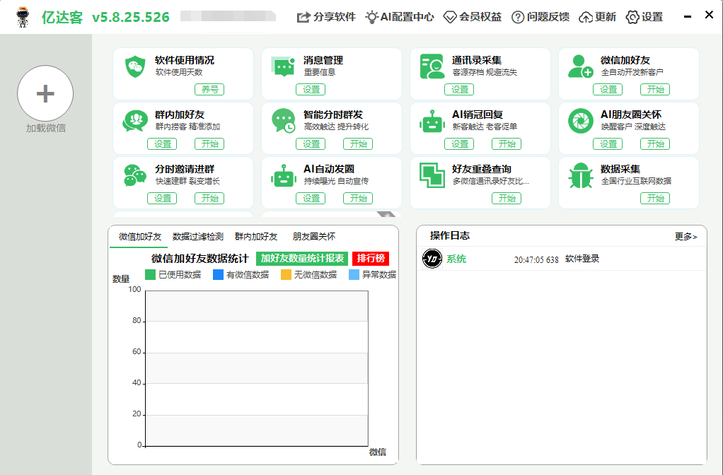
Task: Open the red 排行榜 button
Action: [371, 259]
